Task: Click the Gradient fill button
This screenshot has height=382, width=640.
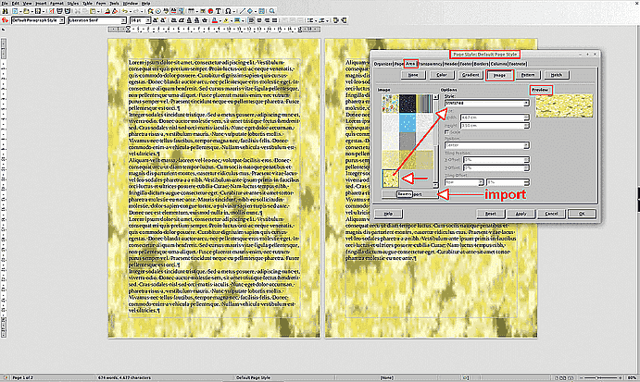Action: (x=471, y=75)
